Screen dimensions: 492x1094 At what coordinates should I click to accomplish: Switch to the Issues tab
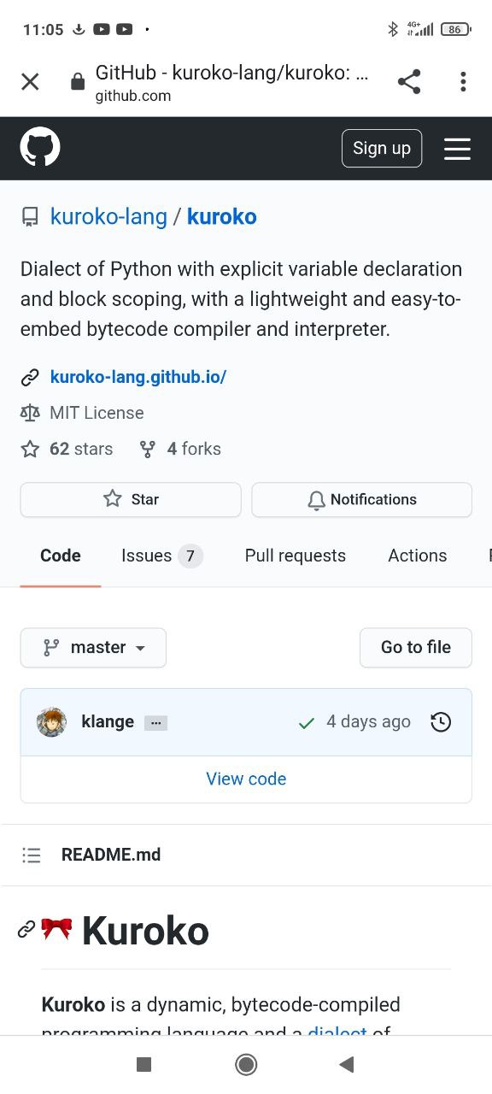pos(161,556)
